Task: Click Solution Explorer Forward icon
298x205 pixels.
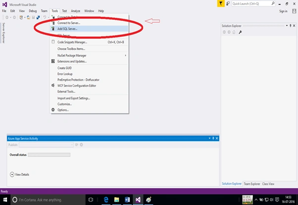Action: point(229,32)
